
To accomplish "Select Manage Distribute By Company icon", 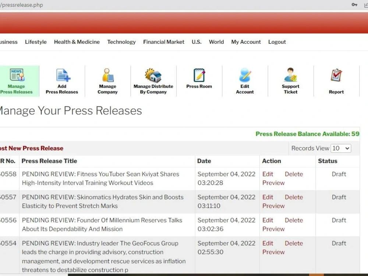I will pos(153,75).
